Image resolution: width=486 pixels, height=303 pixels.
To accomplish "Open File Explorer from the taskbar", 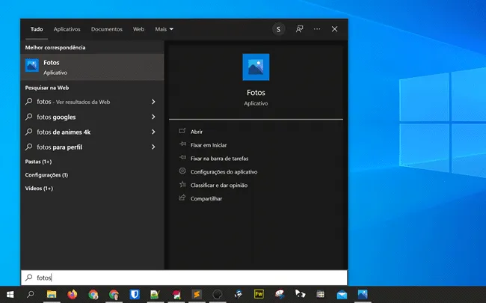I will pyautogui.click(x=52, y=294).
